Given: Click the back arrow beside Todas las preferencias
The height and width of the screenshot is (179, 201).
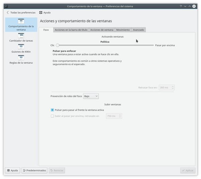Looking at the screenshot, I should point(8,12).
